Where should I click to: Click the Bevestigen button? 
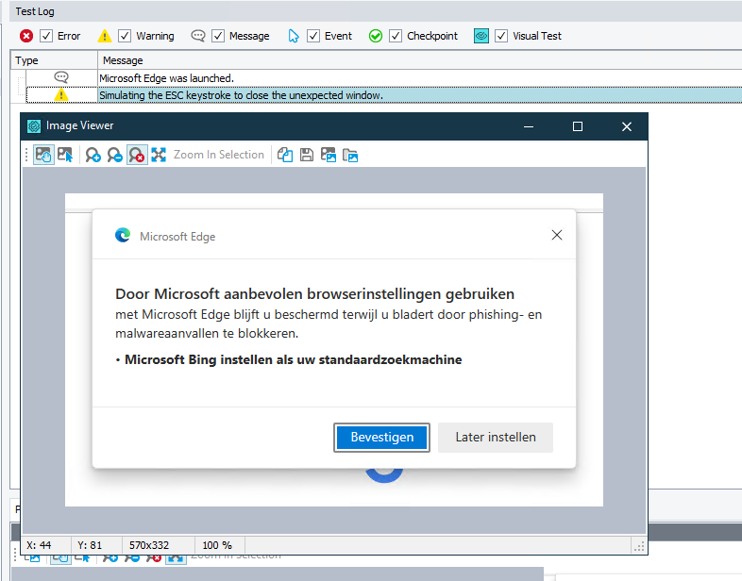(x=382, y=438)
